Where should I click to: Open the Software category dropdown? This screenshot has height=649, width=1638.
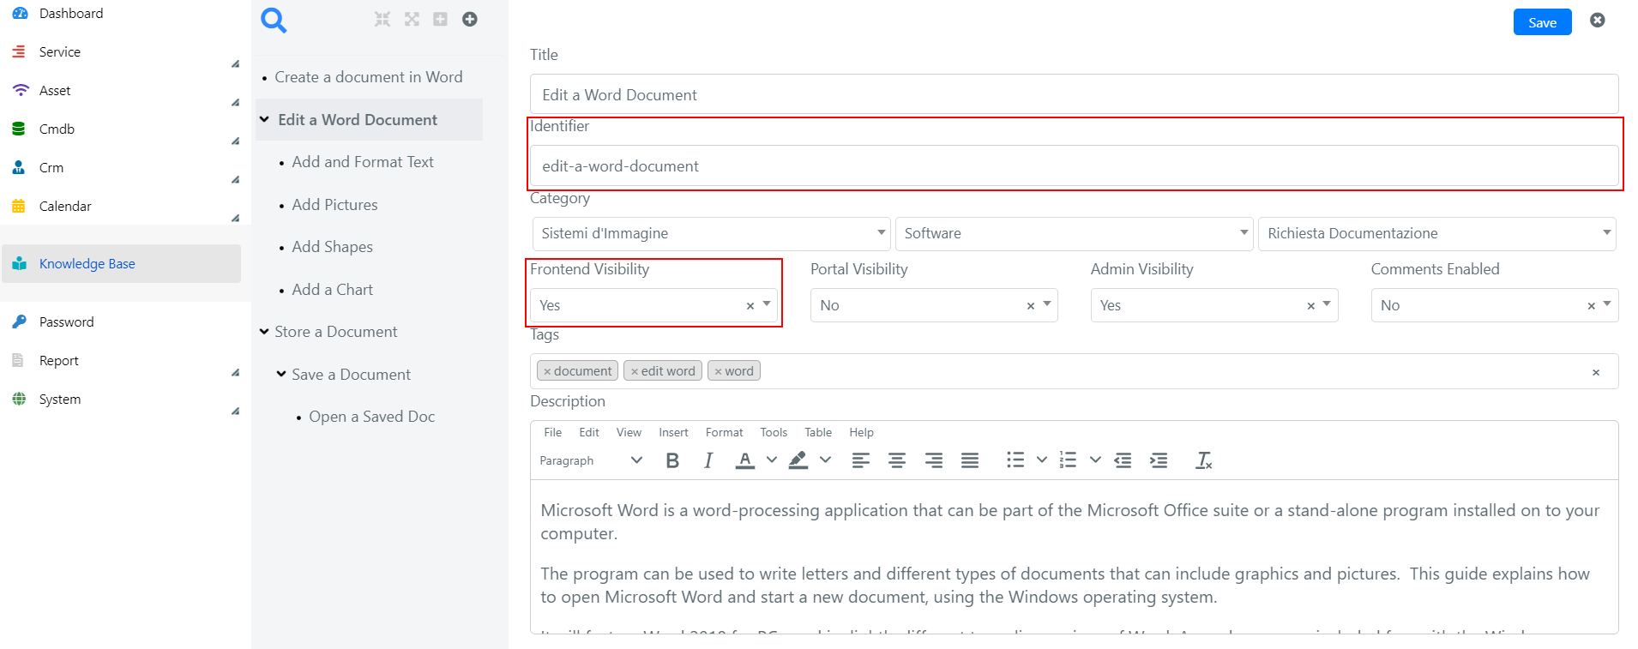[x=1074, y=233]
